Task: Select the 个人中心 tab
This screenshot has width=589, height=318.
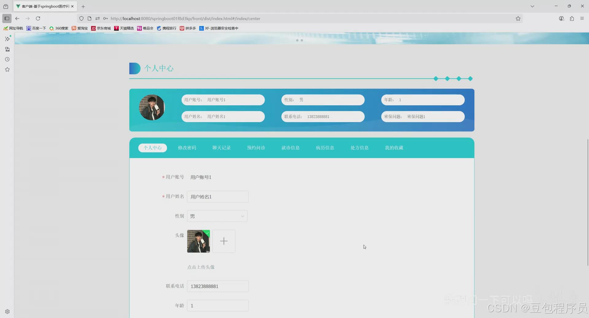Action: tap(152, 148)
